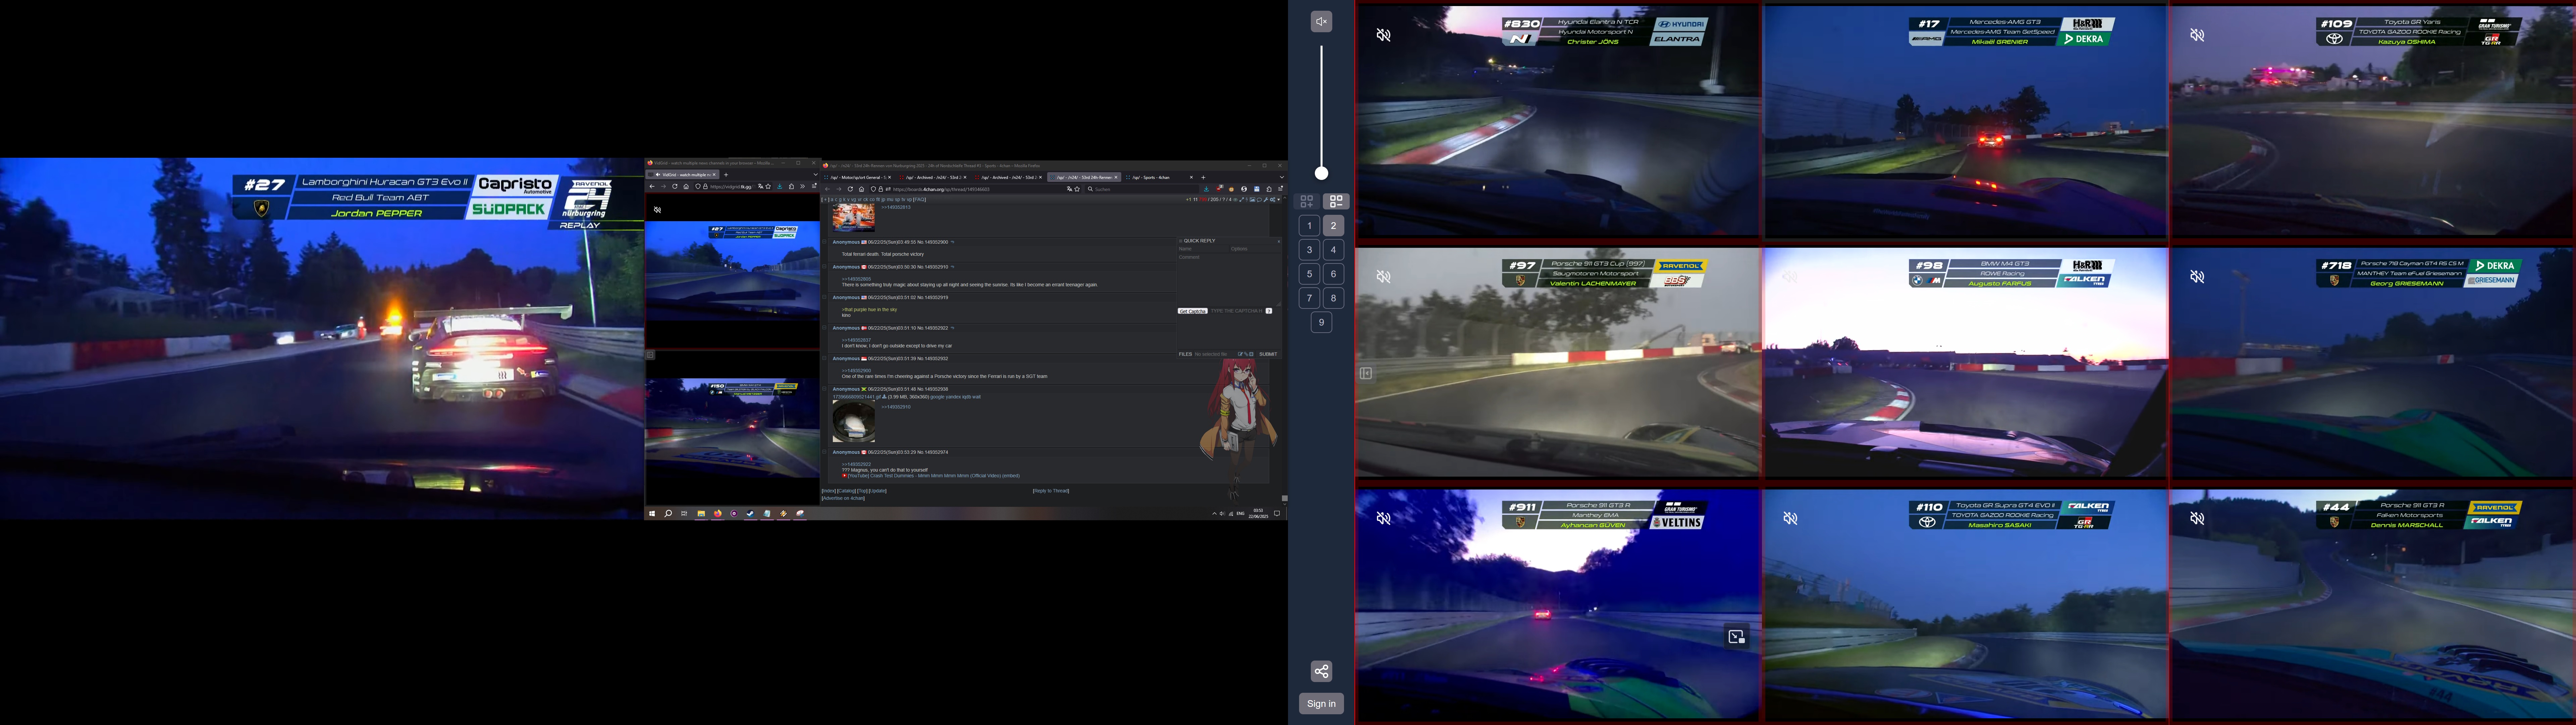Switch to /sp/ - Sports - 4chan tab

pos(1160,177)
